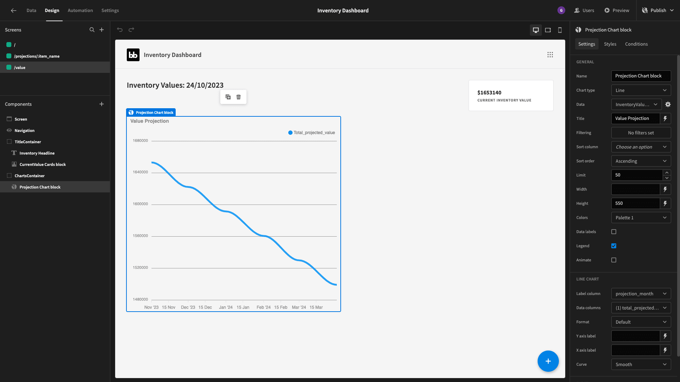Select the /projections/:item_name screen

[55, 56]
